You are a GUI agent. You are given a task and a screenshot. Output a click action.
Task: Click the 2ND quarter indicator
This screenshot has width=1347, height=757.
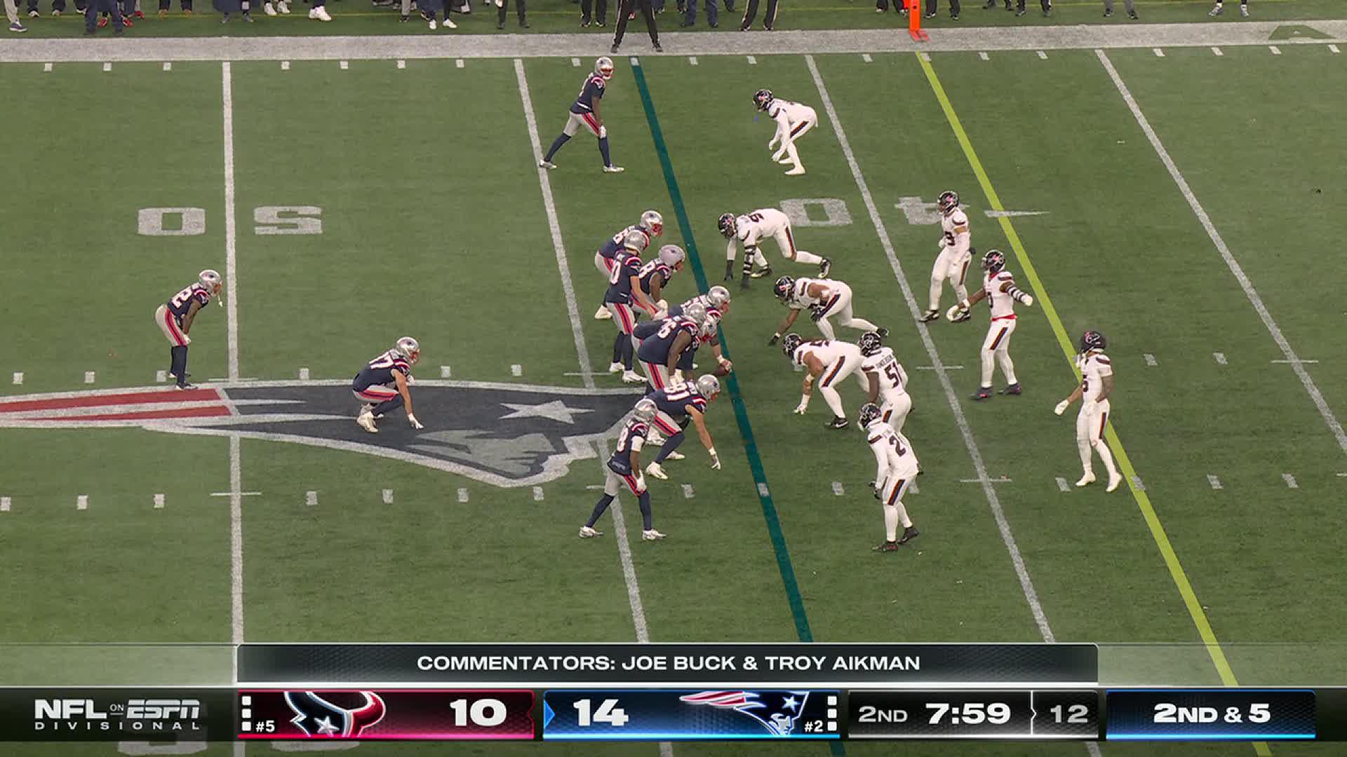point(883,714)
